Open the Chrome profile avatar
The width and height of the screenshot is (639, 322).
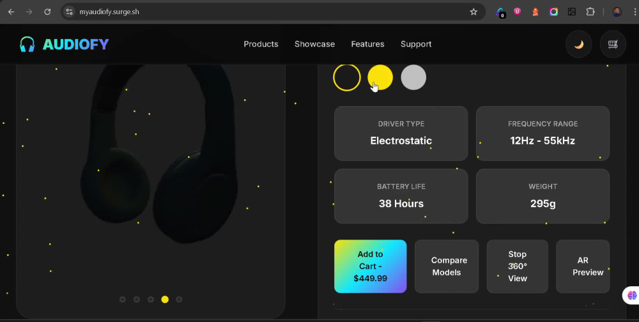point(617,12)
